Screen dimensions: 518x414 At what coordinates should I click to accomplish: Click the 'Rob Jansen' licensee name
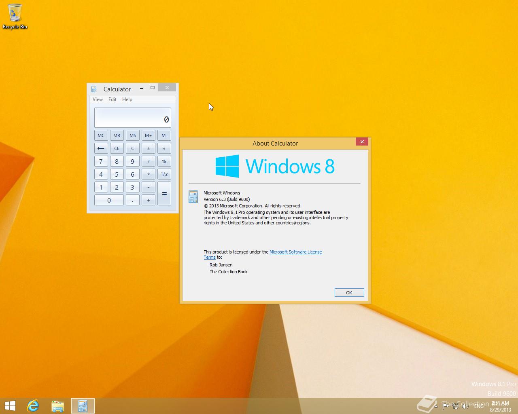point(221,265)
